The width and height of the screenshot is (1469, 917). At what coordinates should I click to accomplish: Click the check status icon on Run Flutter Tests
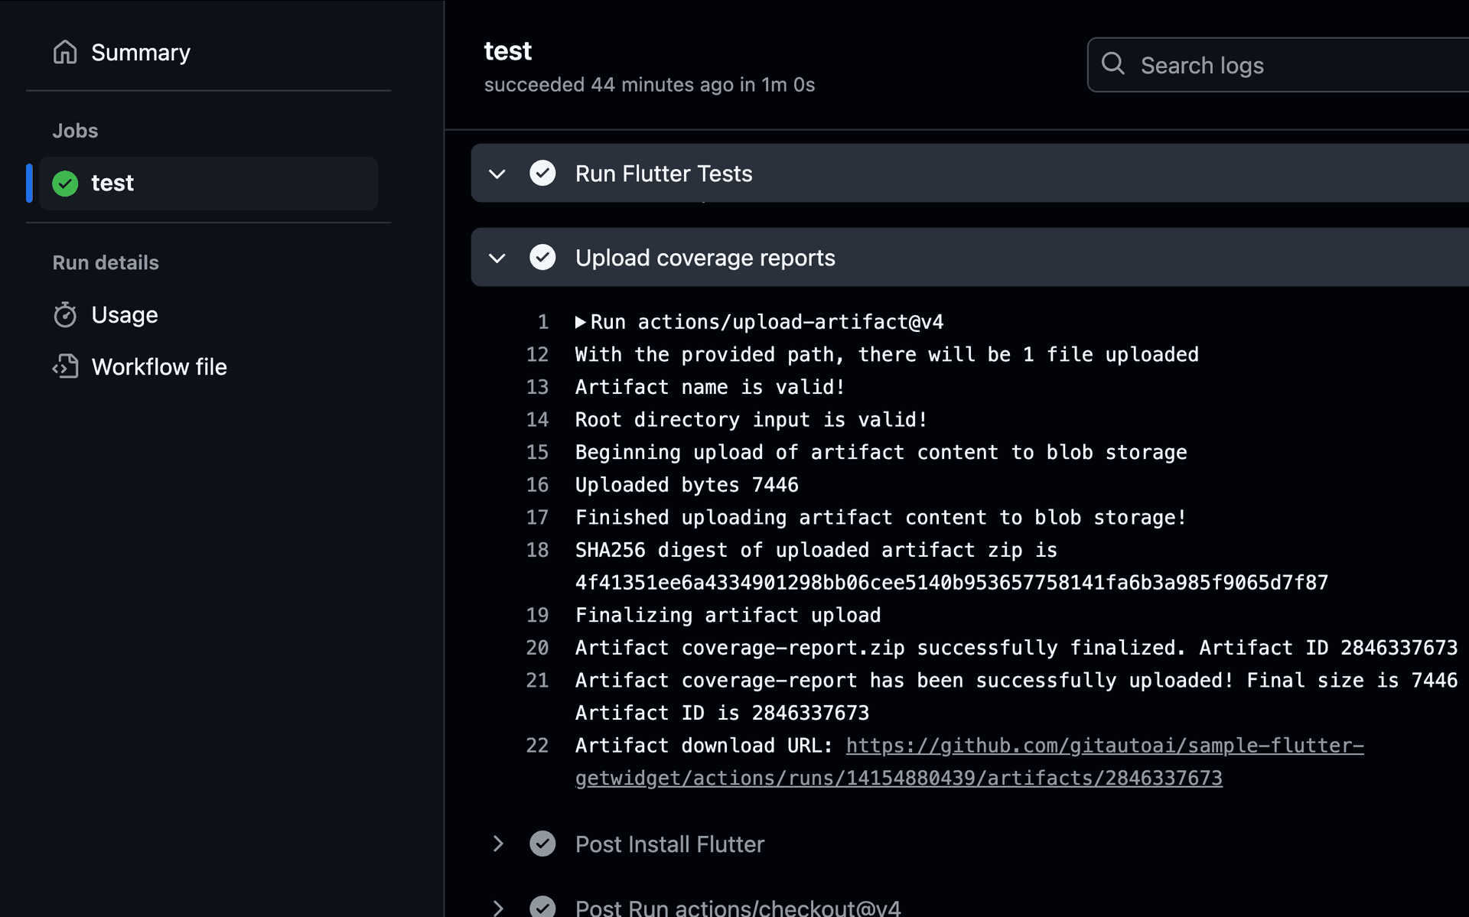pos(542,174)
